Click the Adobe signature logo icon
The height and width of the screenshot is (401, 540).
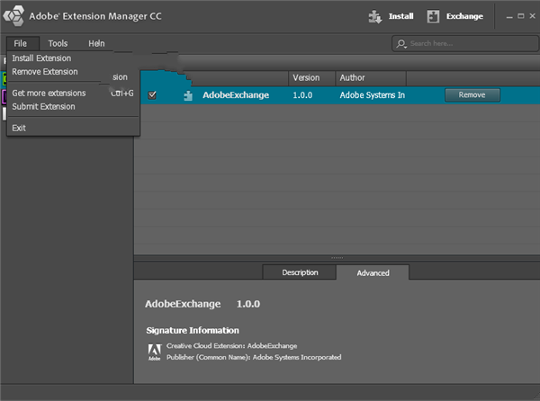[x=153, y=351]
